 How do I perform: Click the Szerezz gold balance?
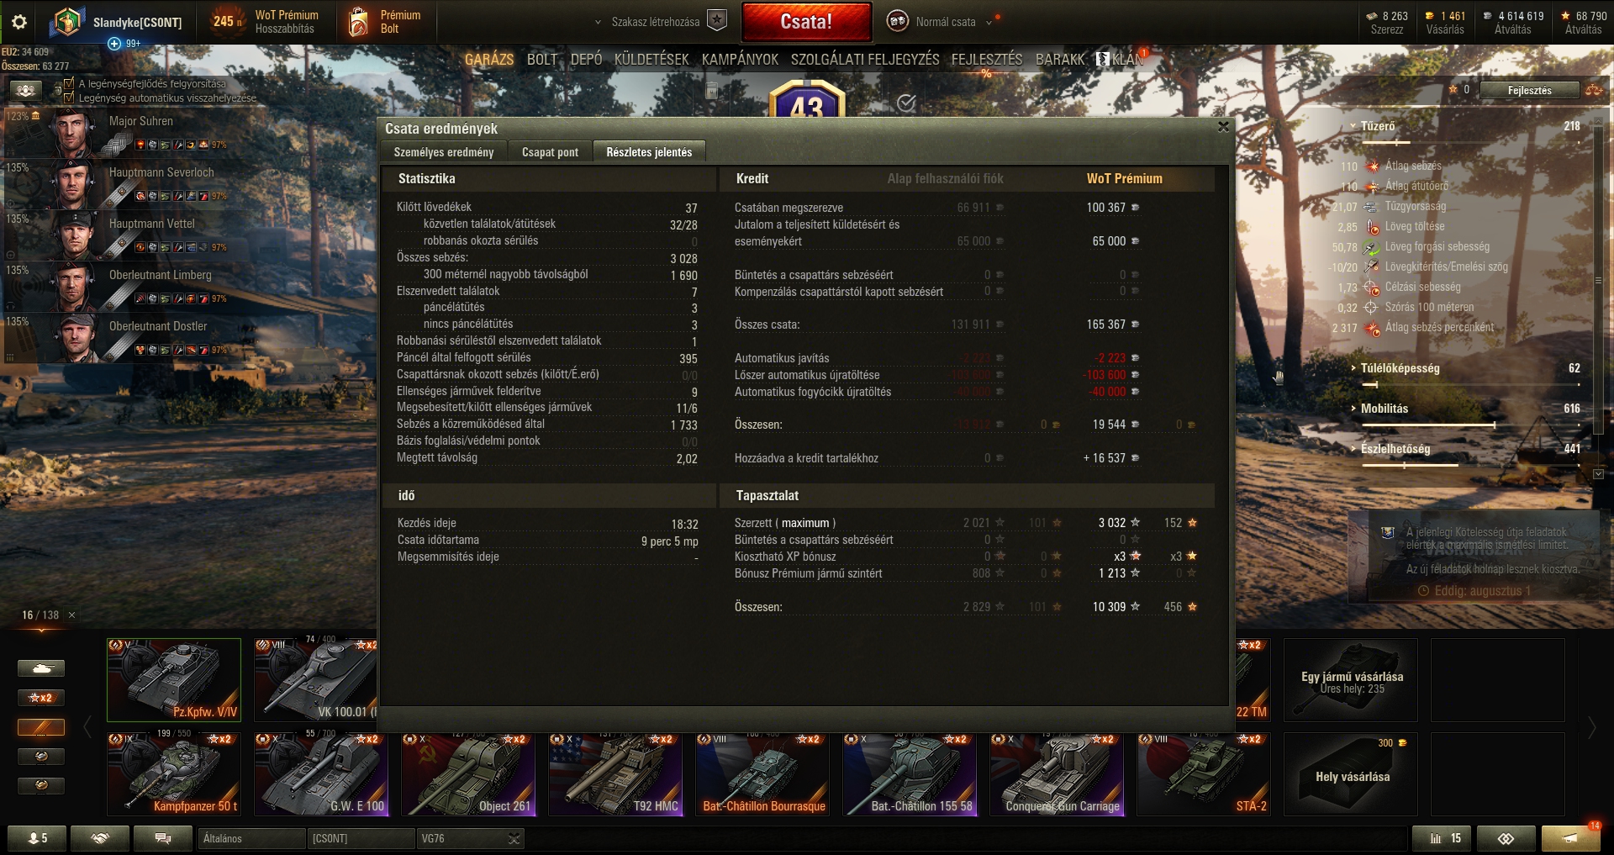coord(1387,22)
